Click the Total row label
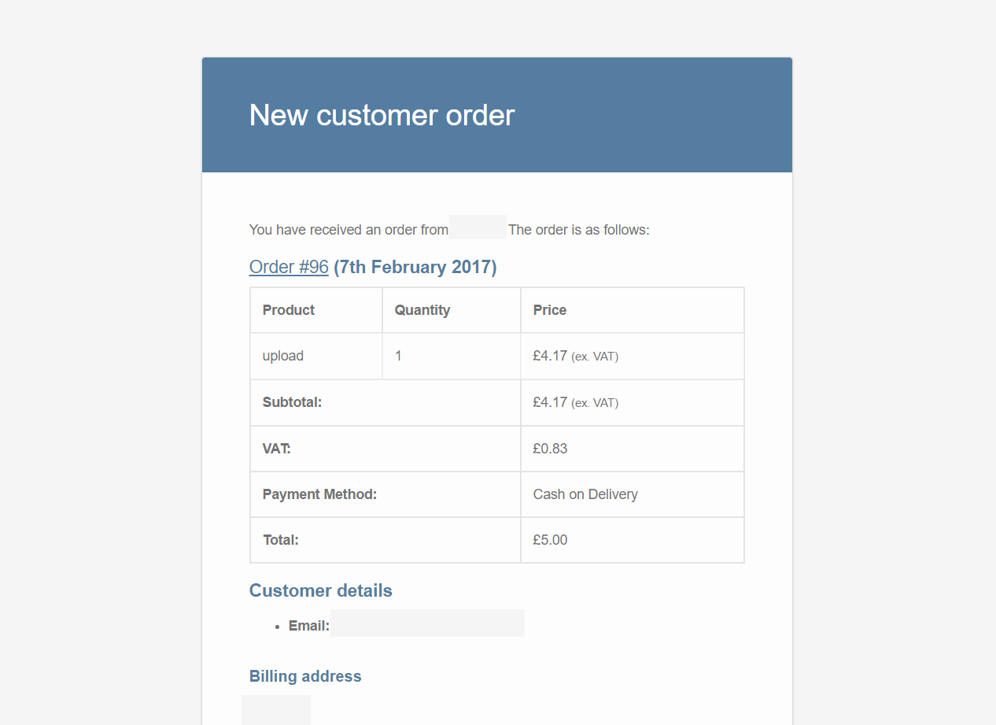 [x=281, y=540]
